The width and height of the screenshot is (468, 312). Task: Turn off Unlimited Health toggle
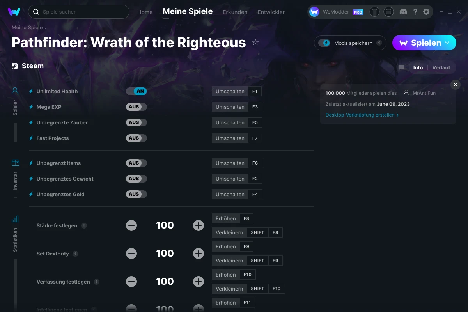(136, 91)
